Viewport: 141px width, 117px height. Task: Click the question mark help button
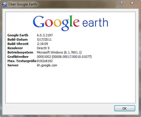pyautogui.click(x=121, y=3)
